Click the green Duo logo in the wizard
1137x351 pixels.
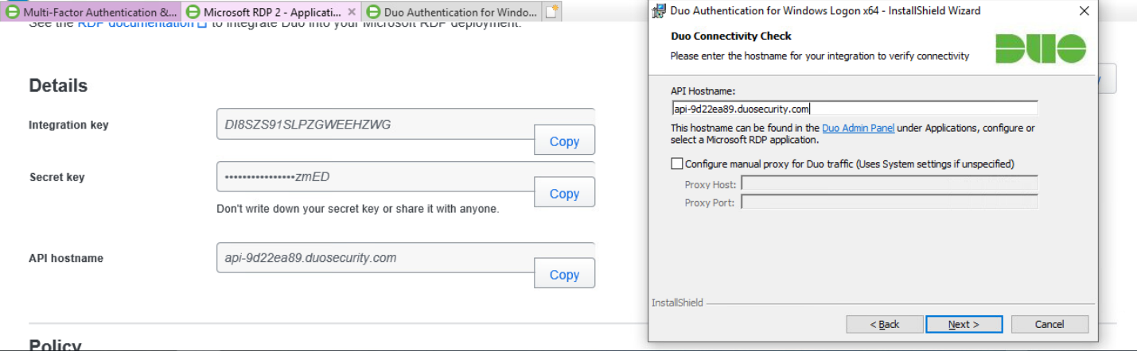1040,49
